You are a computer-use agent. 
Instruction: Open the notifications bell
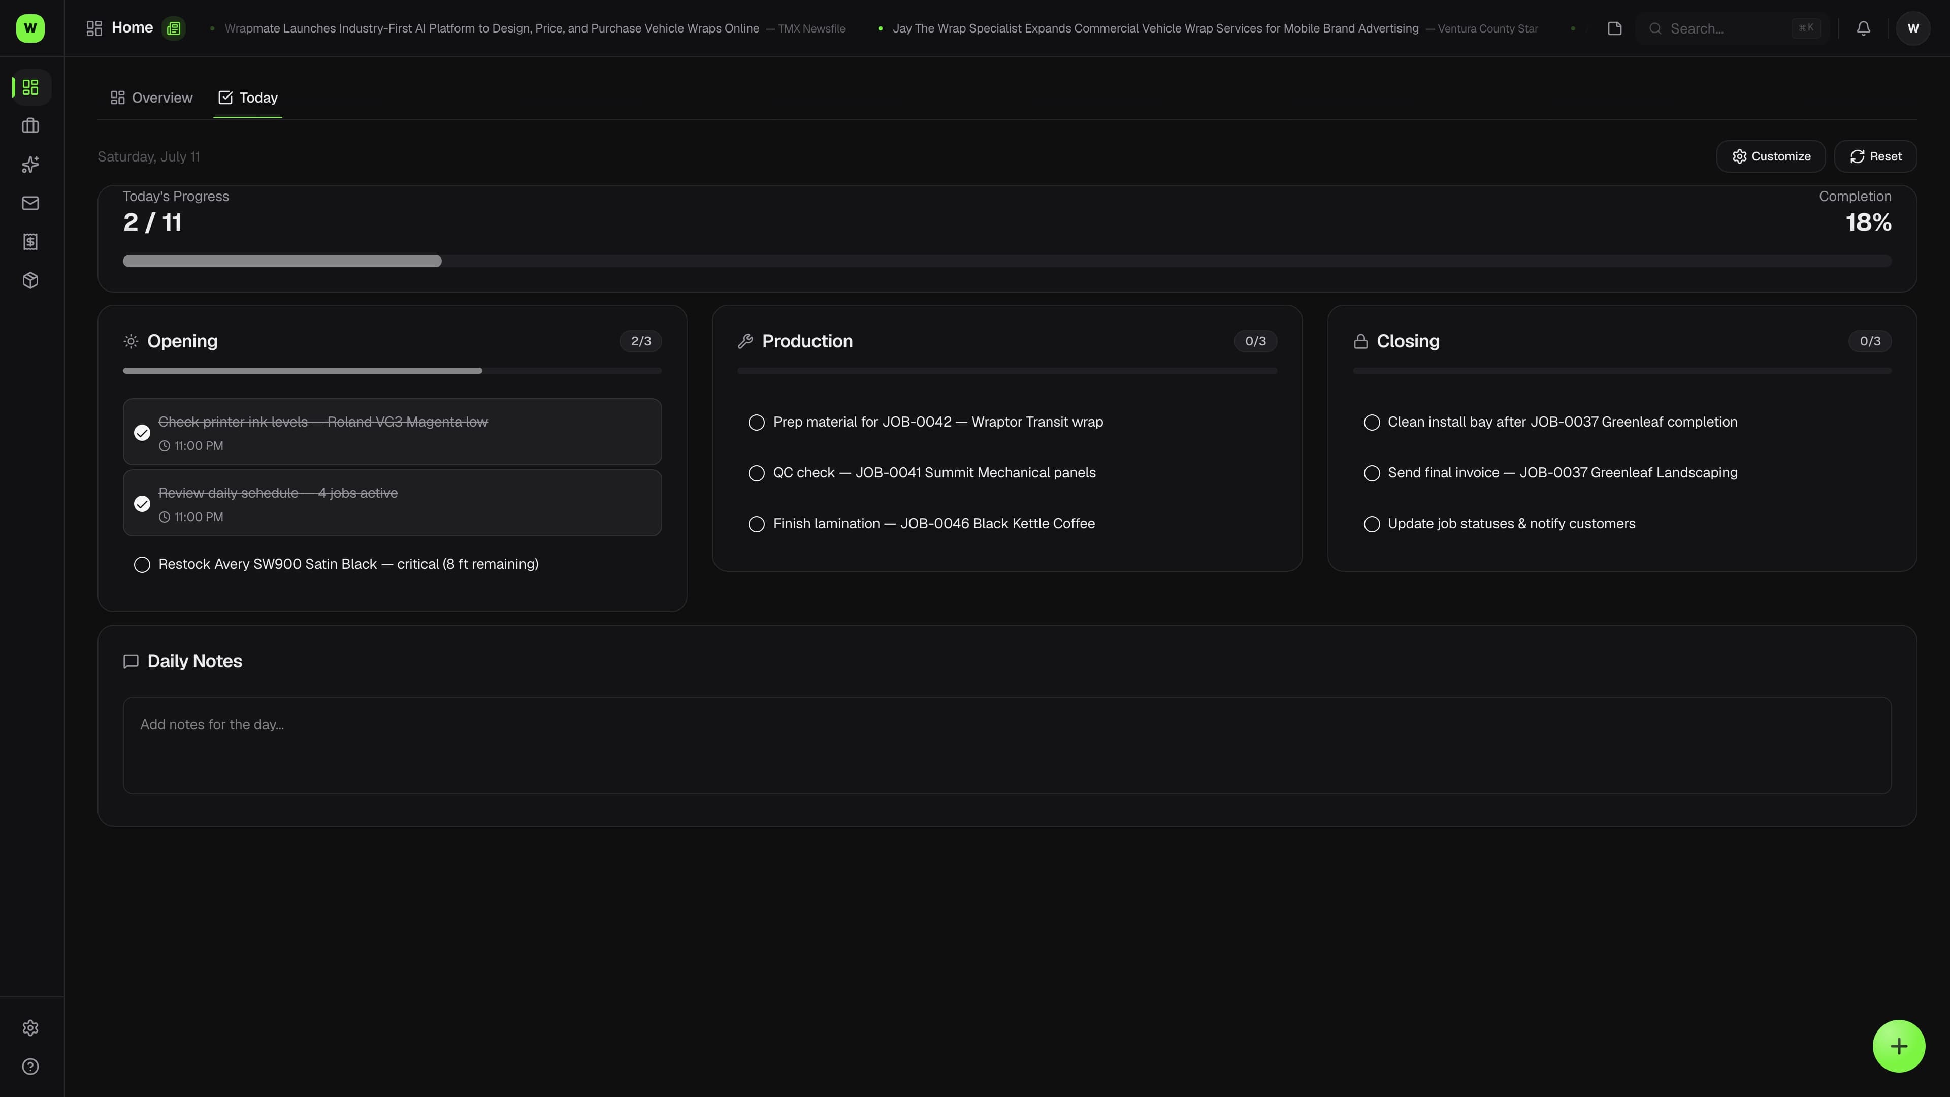1863,29
